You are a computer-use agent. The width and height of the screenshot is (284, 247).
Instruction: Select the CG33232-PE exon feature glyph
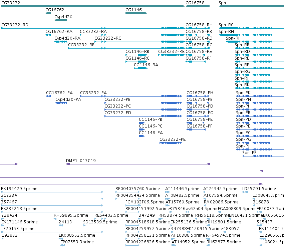coord(171,143)
